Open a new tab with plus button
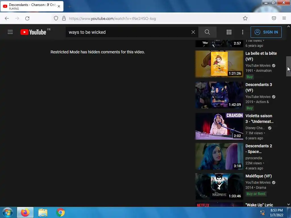 pos(69,7)
